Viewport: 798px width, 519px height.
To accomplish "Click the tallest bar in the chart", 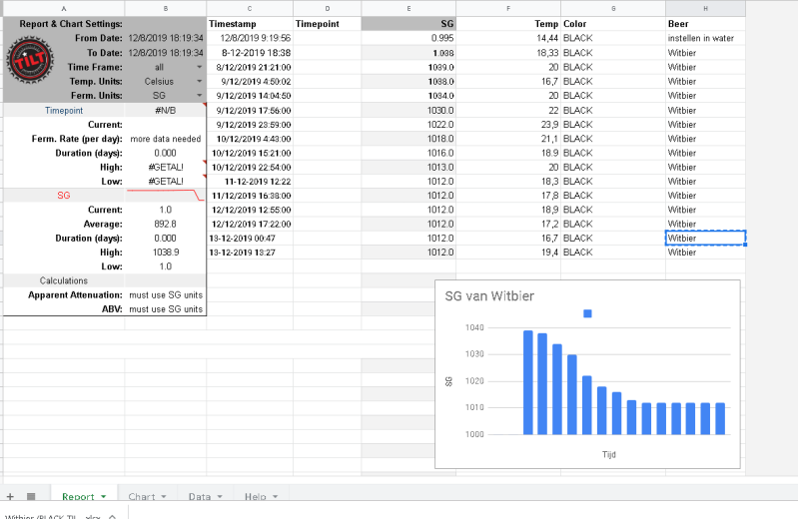I will pos(528,382).
